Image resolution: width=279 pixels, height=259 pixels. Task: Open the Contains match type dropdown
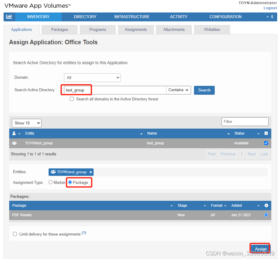pos(178,90)
